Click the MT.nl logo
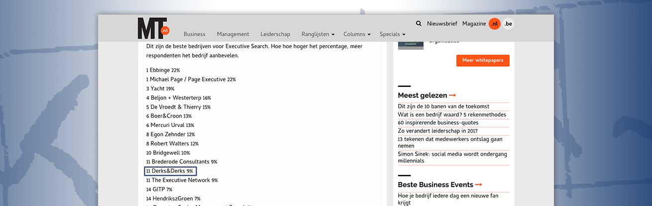652x206 pixels. click(154, 28)
